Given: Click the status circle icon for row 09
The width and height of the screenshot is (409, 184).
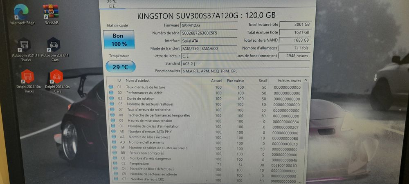Looking at the screenshot, I should pos(113,120).
